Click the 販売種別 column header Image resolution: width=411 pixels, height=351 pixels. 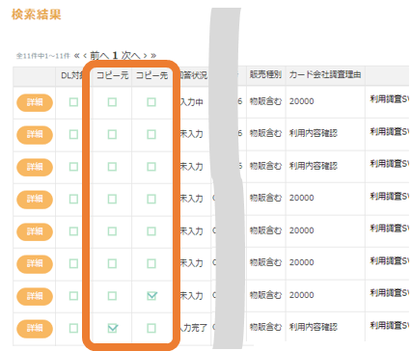coord(265,74)
